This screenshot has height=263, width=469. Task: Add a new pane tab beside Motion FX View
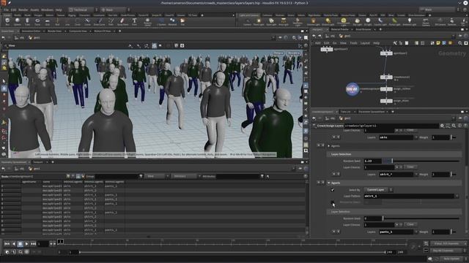coord(119,31)
